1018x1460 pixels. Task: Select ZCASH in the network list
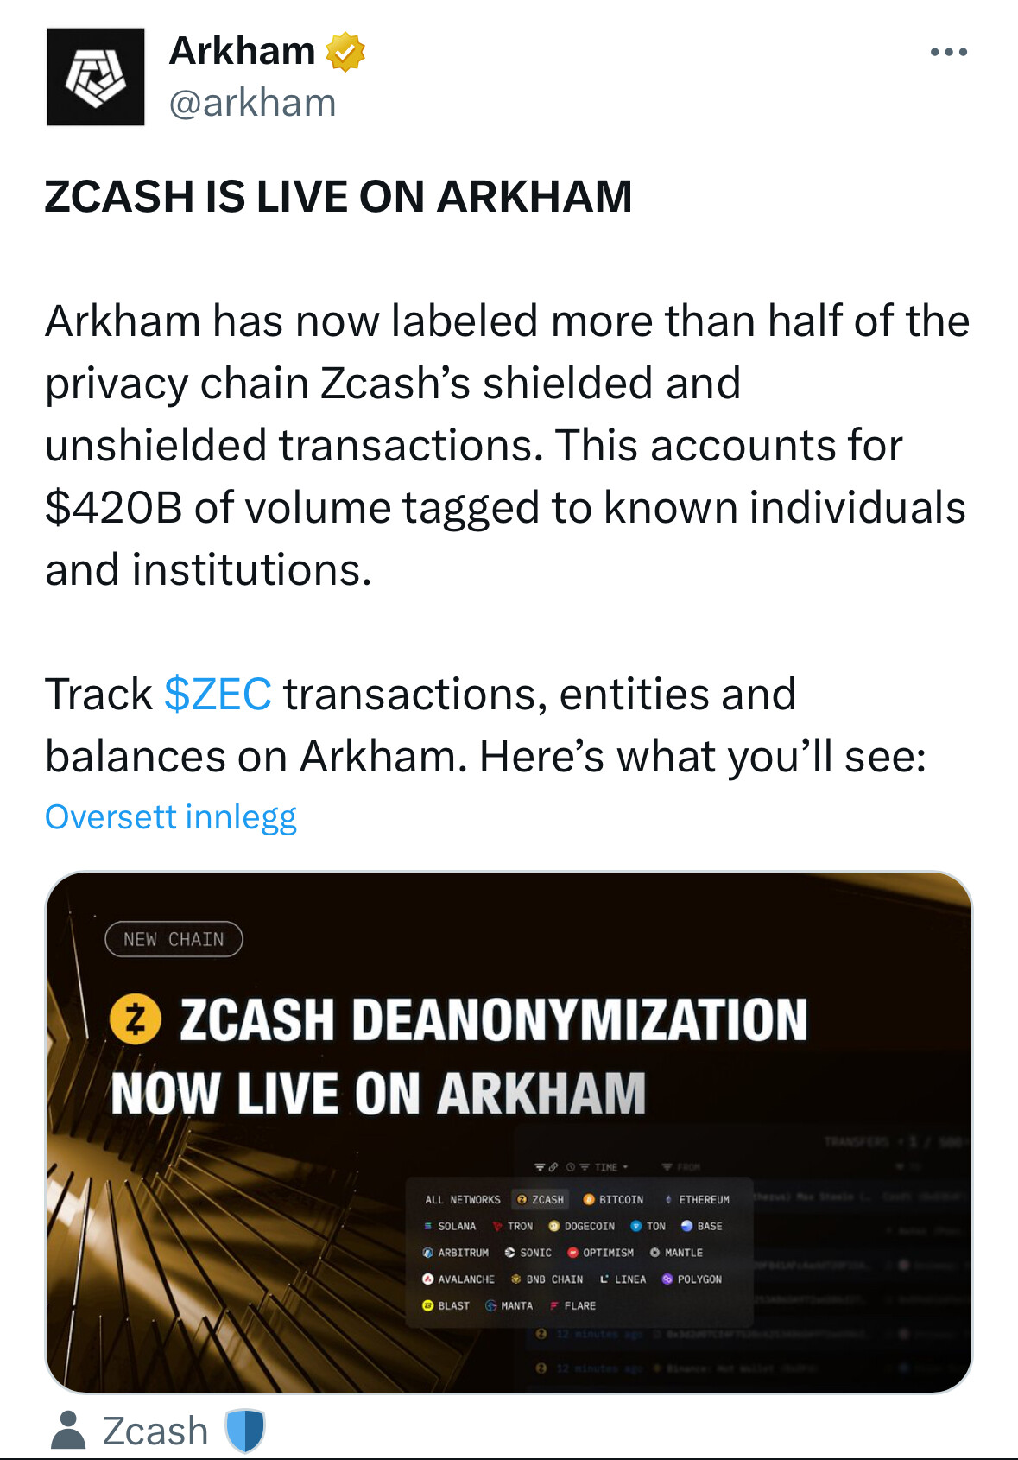541,1200
